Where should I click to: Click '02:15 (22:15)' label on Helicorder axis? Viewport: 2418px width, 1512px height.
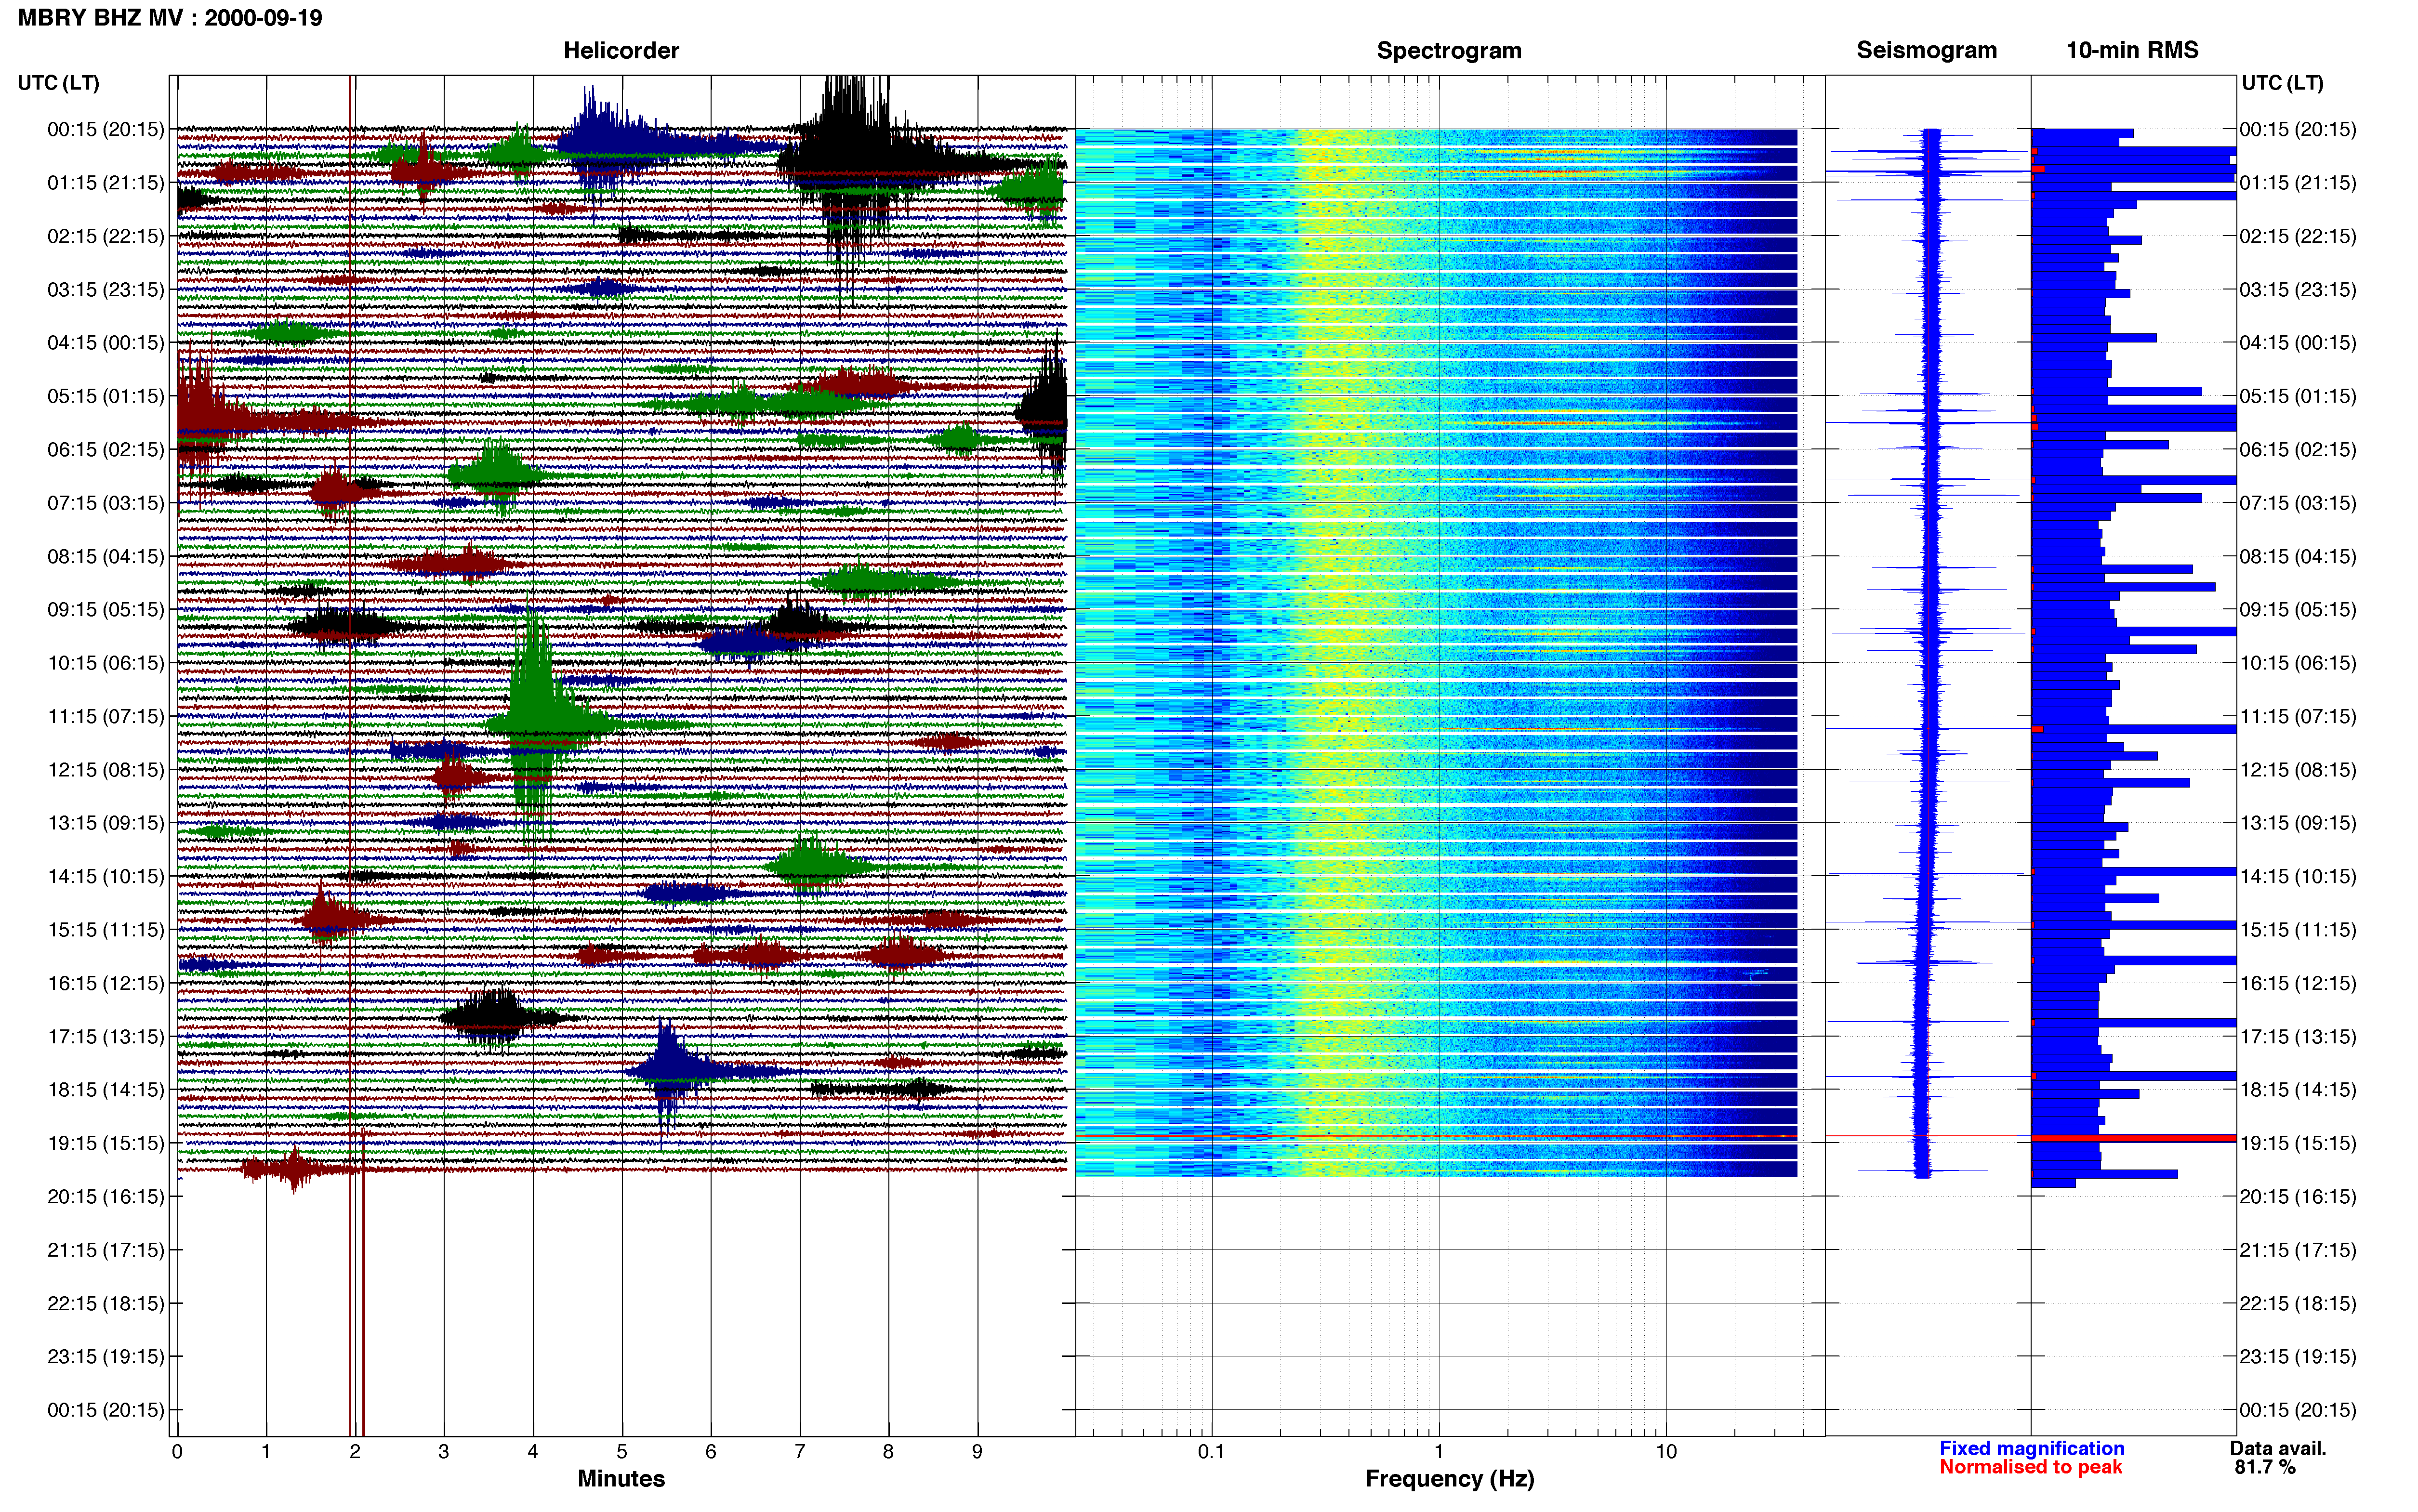click(x=105, y=236)
